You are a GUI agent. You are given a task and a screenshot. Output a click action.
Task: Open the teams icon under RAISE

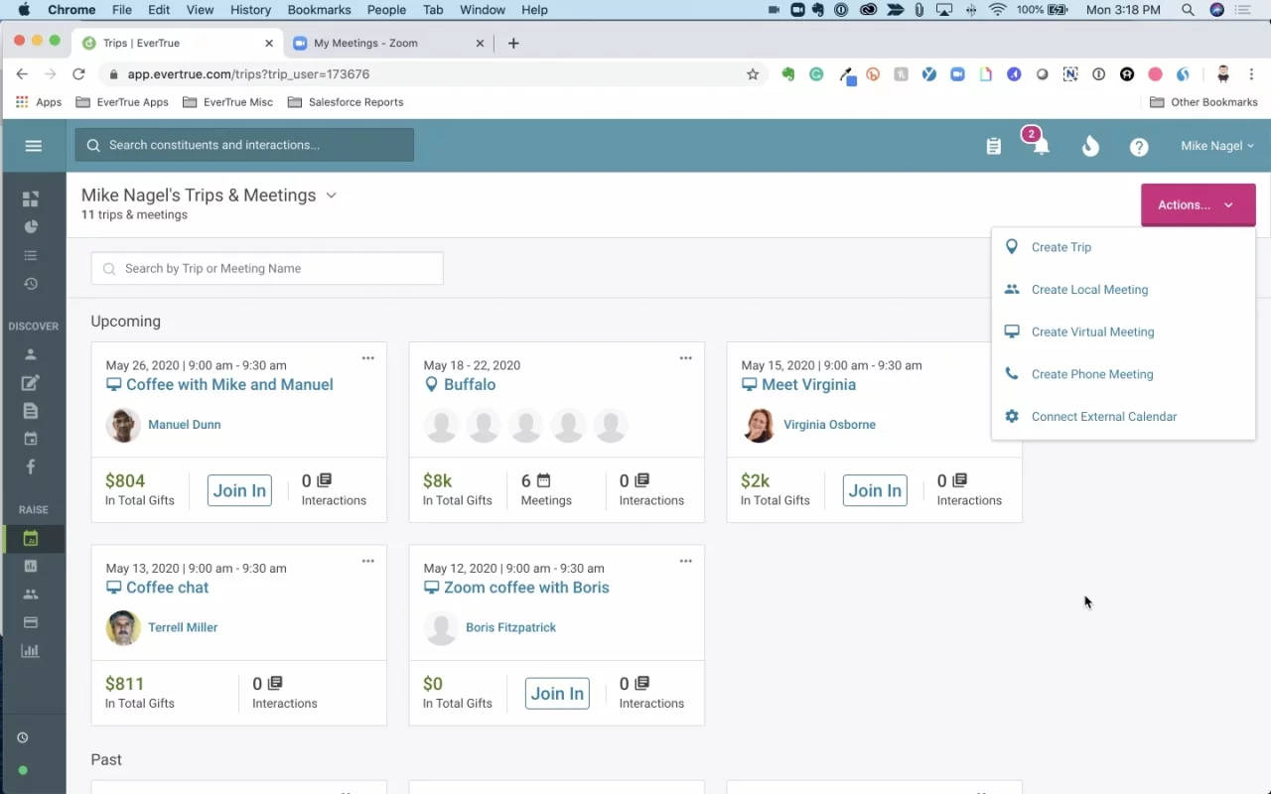33,594
